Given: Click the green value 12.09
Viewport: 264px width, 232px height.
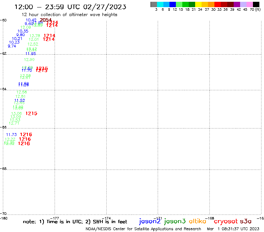Looking at the screenshot, I should (x=26, y=27).
